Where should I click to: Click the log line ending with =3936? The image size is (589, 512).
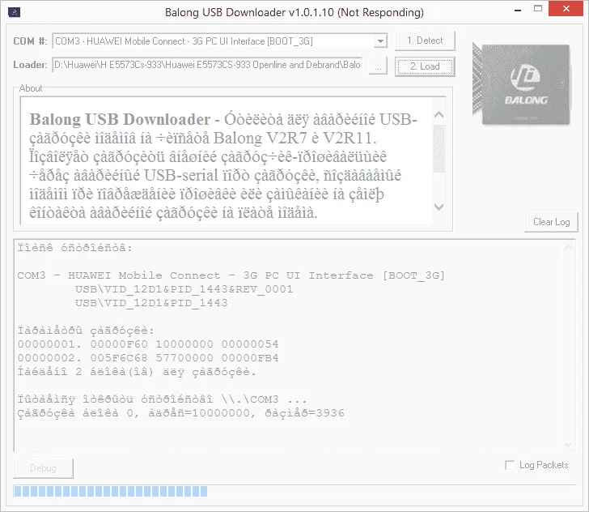pyautogui.click(x=180, y=412)
